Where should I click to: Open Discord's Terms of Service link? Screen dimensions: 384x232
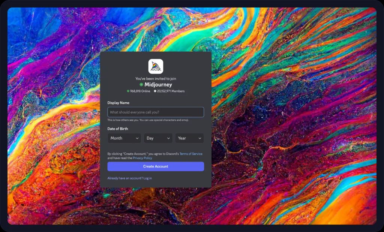(x=191, y=154)
